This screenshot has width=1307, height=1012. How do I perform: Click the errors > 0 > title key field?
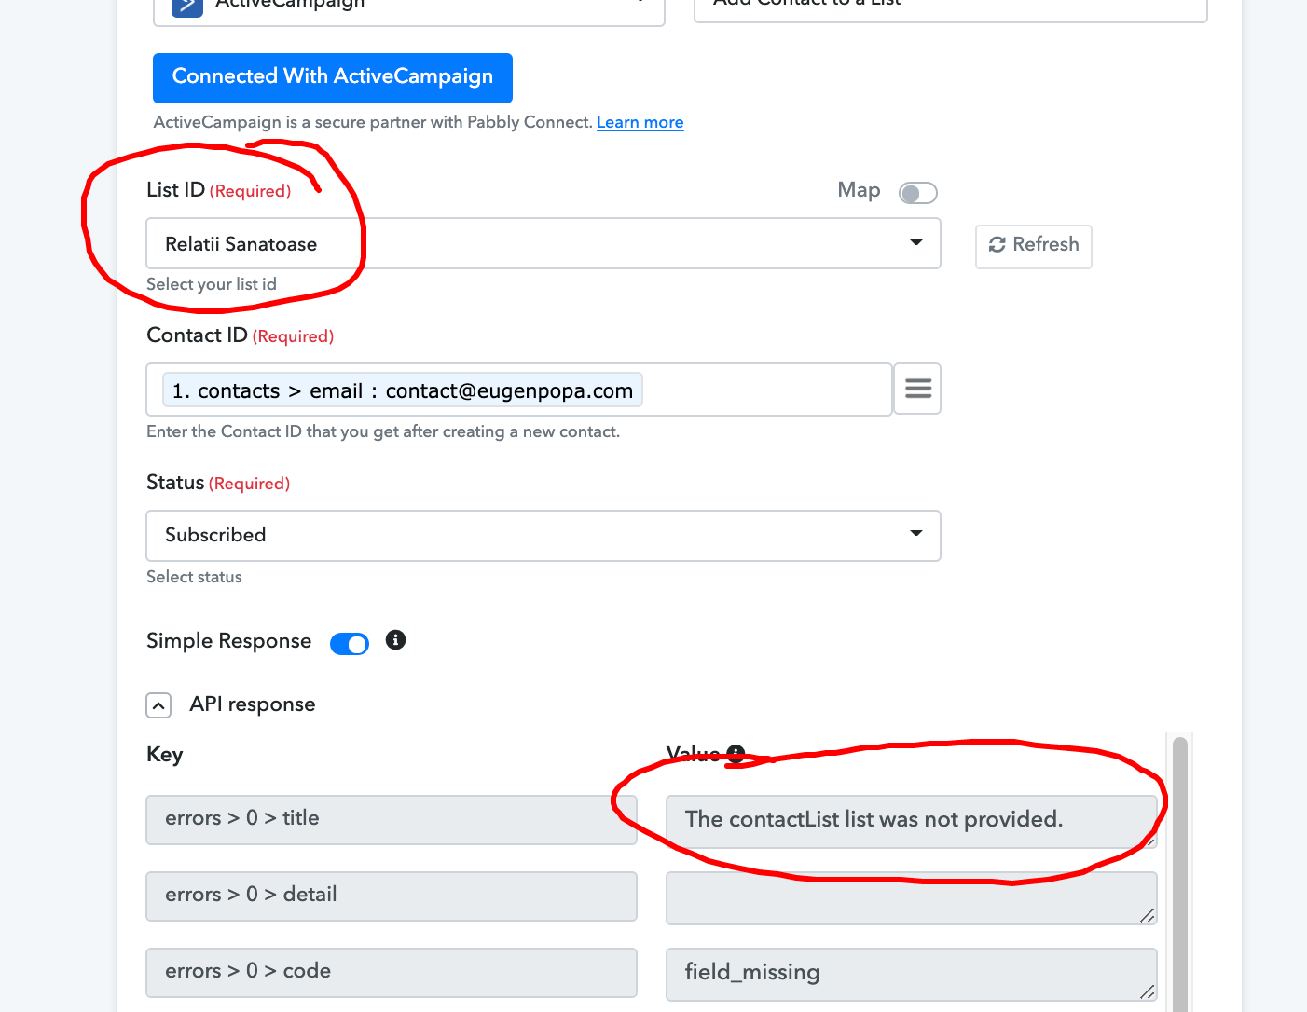point(392,819)
